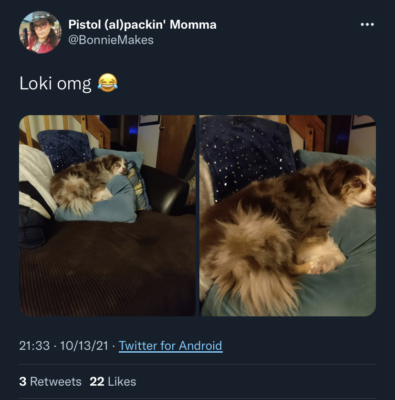Viewport: 395px width, 400px height.
Task: Click the 21:33 tweet timestamp
Action: [34, 346]
